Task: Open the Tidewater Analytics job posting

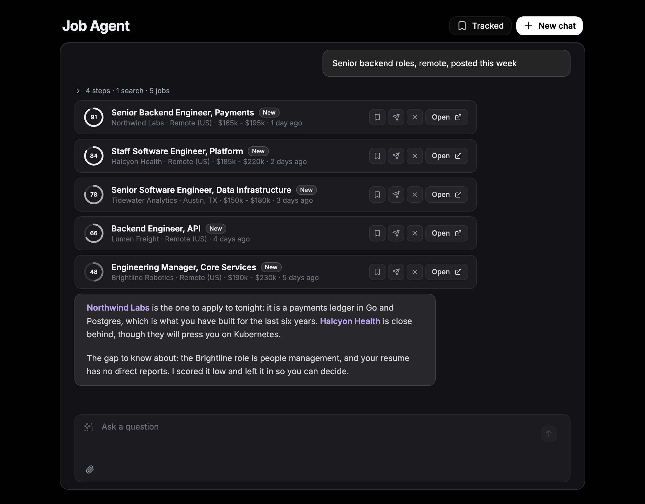Action: (x=447, y=195)
